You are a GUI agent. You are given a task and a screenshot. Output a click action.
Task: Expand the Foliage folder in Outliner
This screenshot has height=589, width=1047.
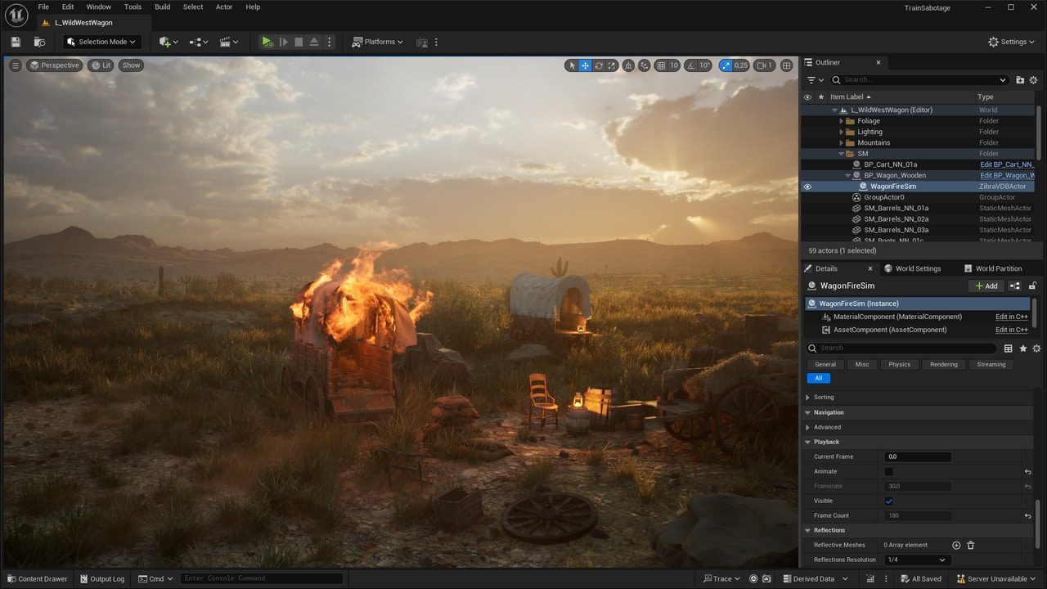click(841, 121)
